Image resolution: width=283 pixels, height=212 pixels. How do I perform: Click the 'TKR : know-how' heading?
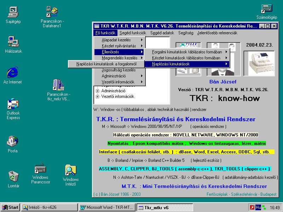[225, 98]
